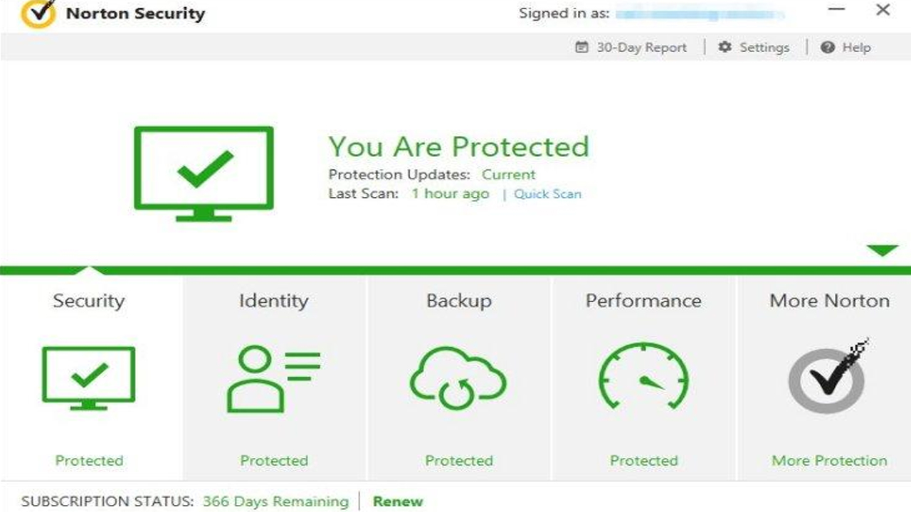Click the Renew subscription link
The width and height of the screenshot is (911, 512).
coord(398,501)
